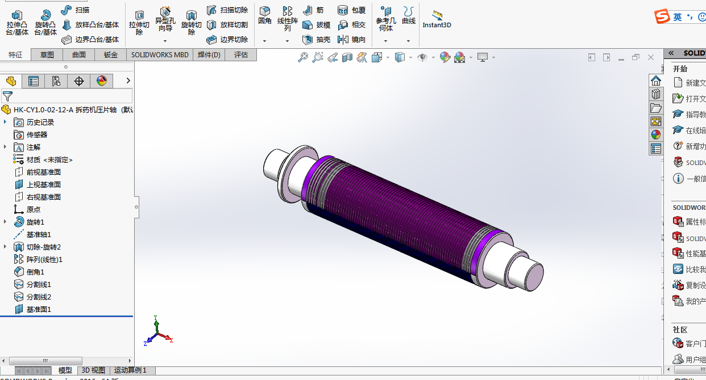This screenshot has width=706, height=380.
Task: Click the Previous View icon
Action: click(333, 57)
